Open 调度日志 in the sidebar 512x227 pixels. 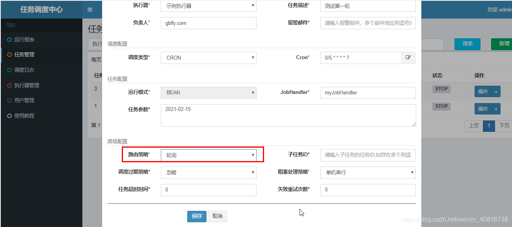24,70
